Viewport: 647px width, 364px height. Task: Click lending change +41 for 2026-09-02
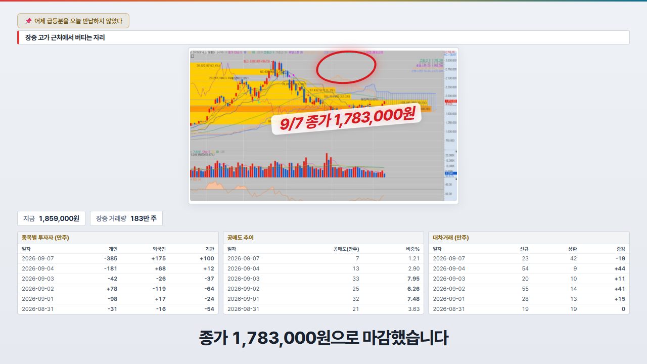click(x=619, y=289)
